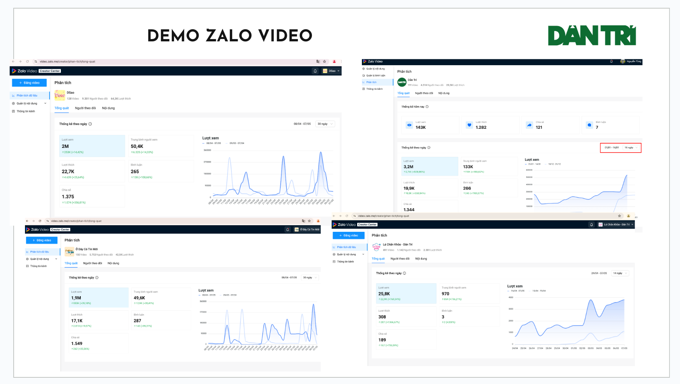
Task: Click the 24/04 - 07/05 date range in Lá Chắn Khỏe window
Action: click(x=599, y=273)
